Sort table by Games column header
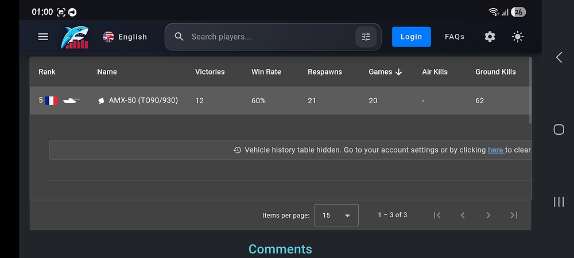Screen dimensions: 574x258 381,72
